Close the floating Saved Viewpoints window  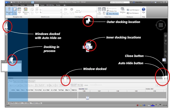tap(20, 62)
